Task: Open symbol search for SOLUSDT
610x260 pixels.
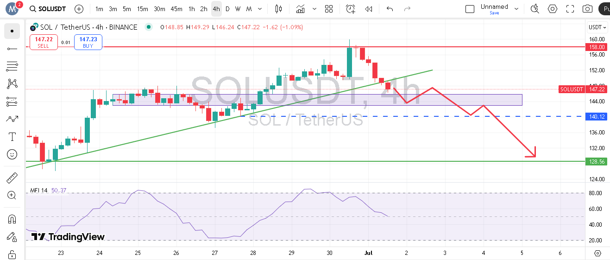Action: point(48,9)
